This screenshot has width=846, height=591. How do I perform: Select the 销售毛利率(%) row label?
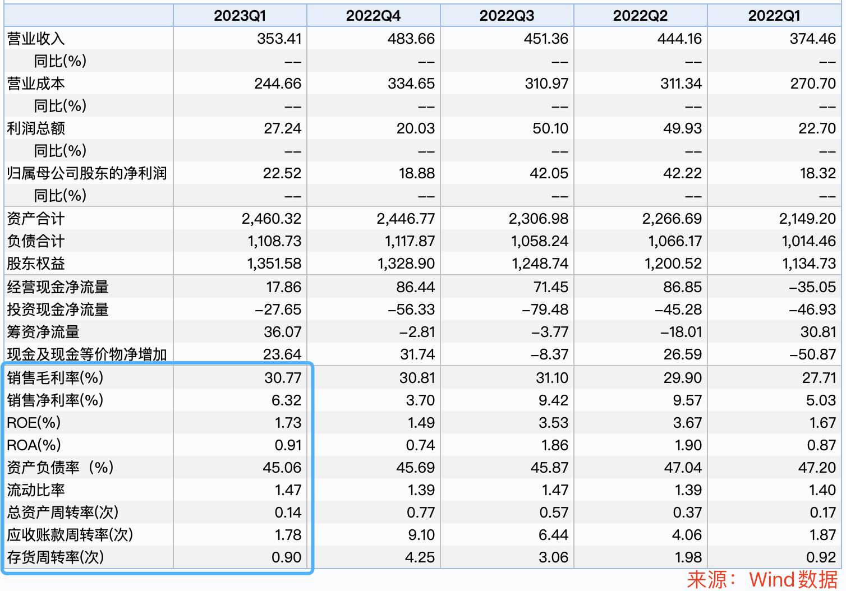[x=55, y=378]
